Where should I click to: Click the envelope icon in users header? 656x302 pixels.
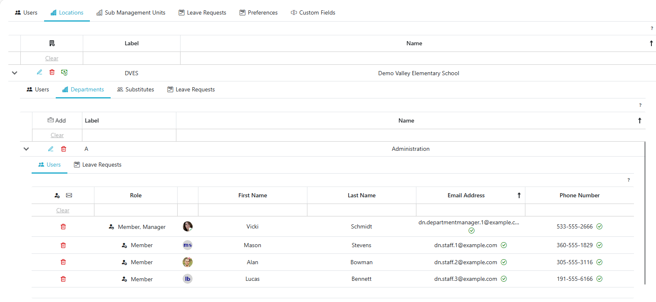(x=69, y=195)
